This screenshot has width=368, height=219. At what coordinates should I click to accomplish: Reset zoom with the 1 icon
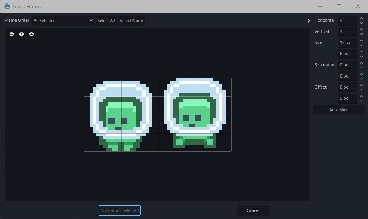point(22,34)
